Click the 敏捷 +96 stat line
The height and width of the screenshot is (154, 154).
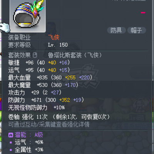(39, 63)
